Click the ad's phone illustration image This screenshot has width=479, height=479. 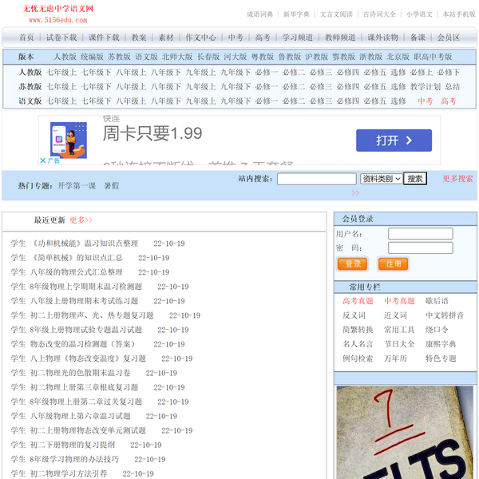tap(68, 141)
